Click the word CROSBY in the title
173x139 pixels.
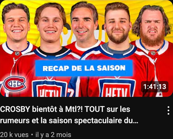coord(15,109)
